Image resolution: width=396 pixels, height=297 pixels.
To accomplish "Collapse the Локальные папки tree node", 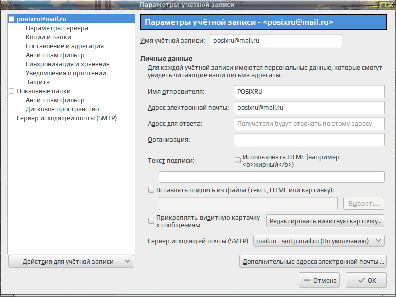I will click(12, 91).
